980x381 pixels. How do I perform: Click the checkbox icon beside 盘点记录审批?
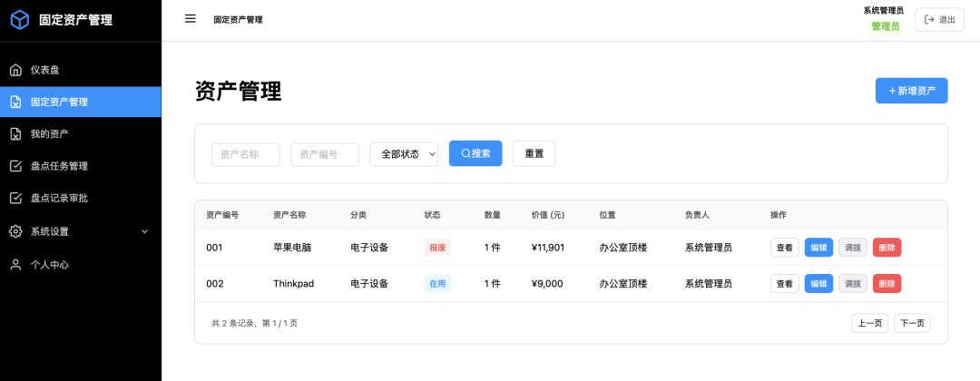tap(16, 198)
